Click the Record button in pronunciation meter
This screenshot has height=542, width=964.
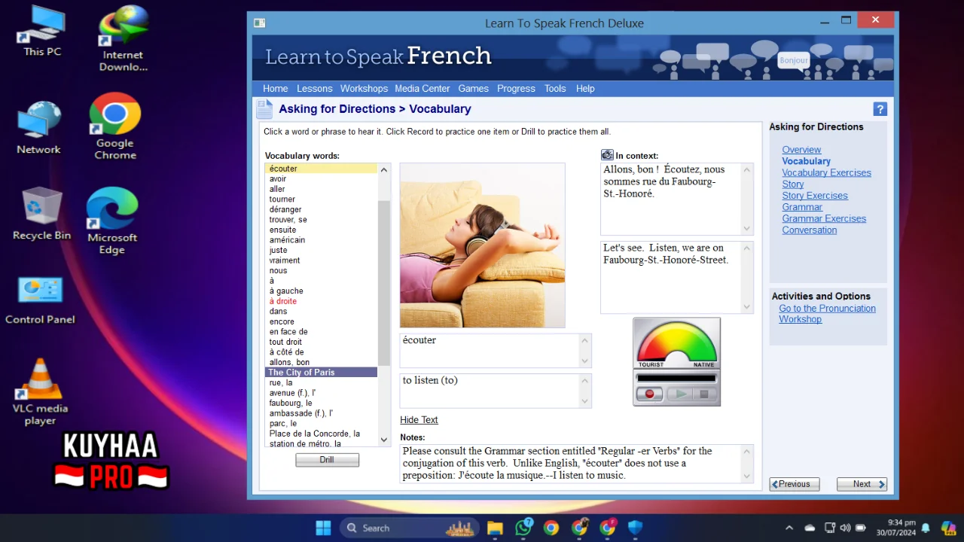tap(649, 394)
